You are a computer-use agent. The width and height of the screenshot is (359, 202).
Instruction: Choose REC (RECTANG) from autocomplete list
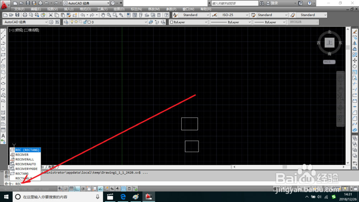[25, 150]
